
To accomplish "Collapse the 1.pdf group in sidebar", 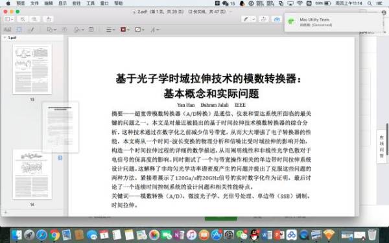I will (5, 38).
